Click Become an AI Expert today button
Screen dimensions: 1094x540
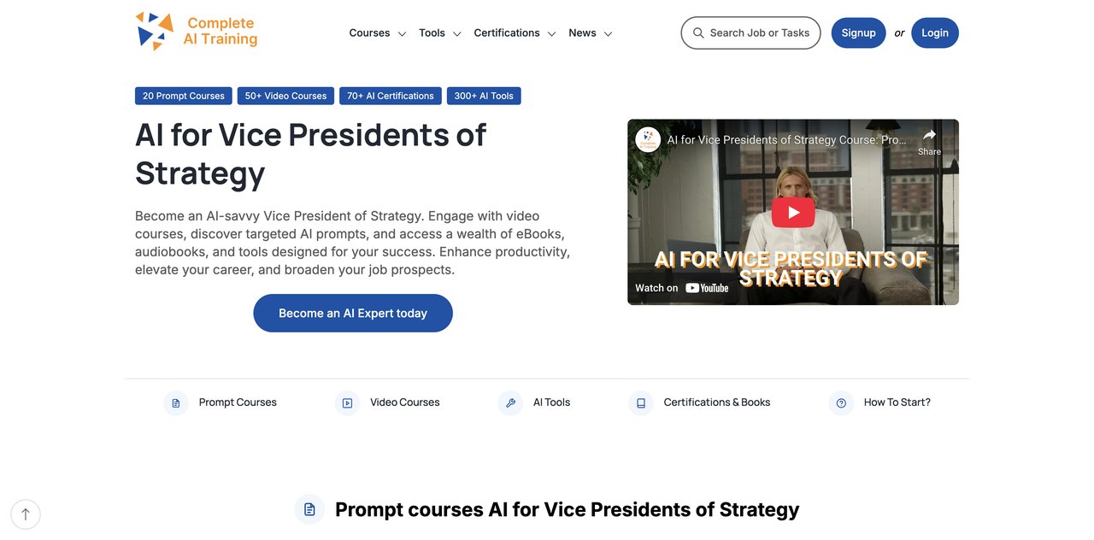tap(353, 314)
